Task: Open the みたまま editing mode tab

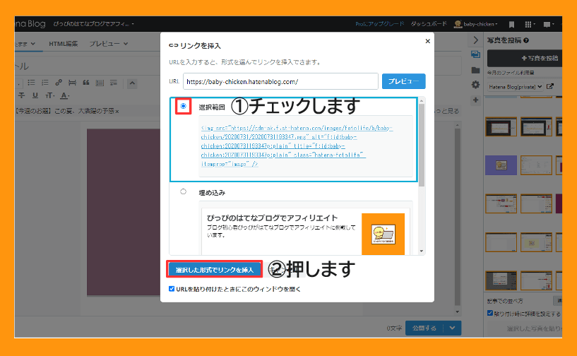Action: coord(25,44)
